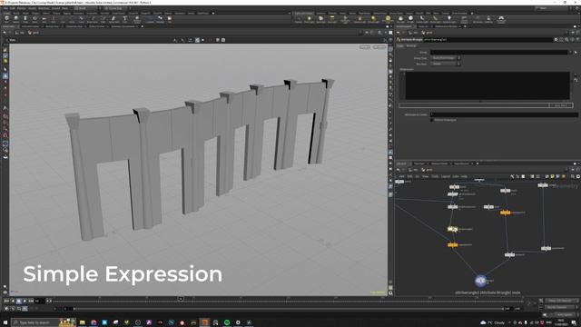581x327 pixels.
Task: Open the File menu
Action: pyautogui.click(x=5, y=8)
